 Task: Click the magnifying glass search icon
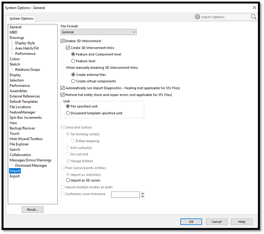click(253, 17)
